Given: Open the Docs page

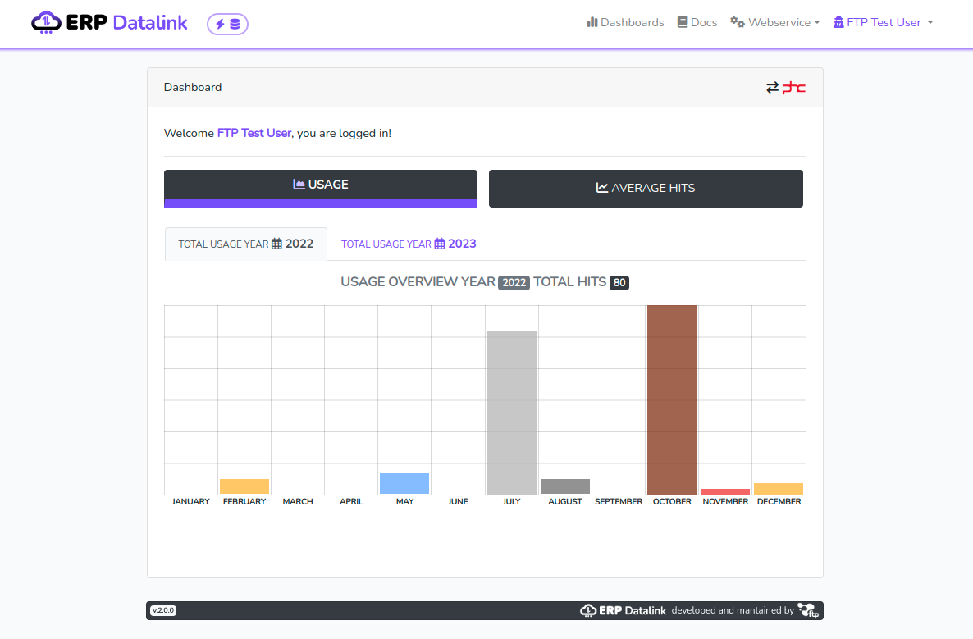Looking at the screenshot, I should [697, 23].
